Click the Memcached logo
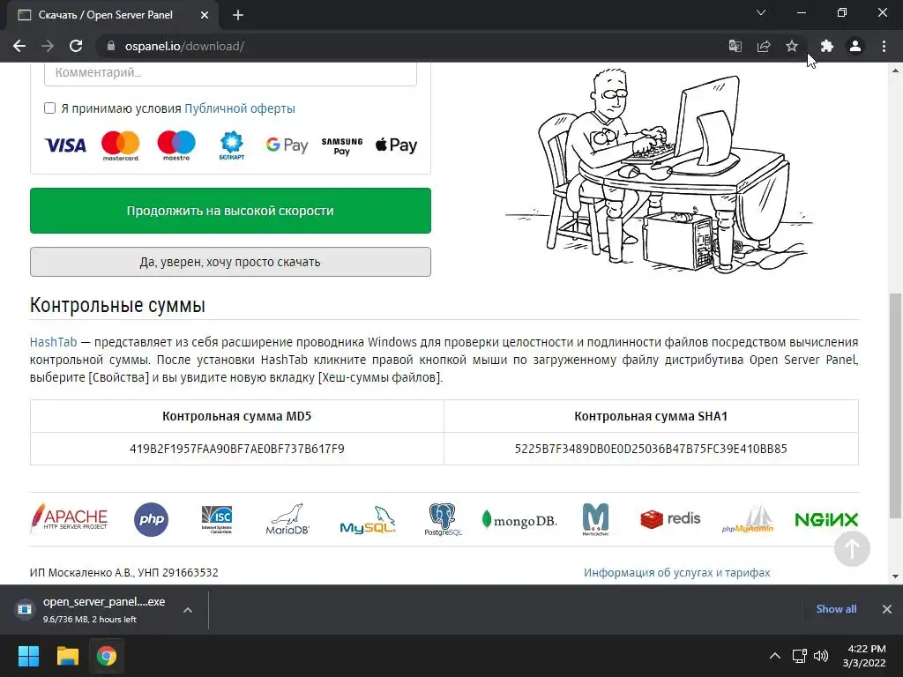The width and height of the screenshot is (903, 677). pyautogui.click(x=595, y=519)
